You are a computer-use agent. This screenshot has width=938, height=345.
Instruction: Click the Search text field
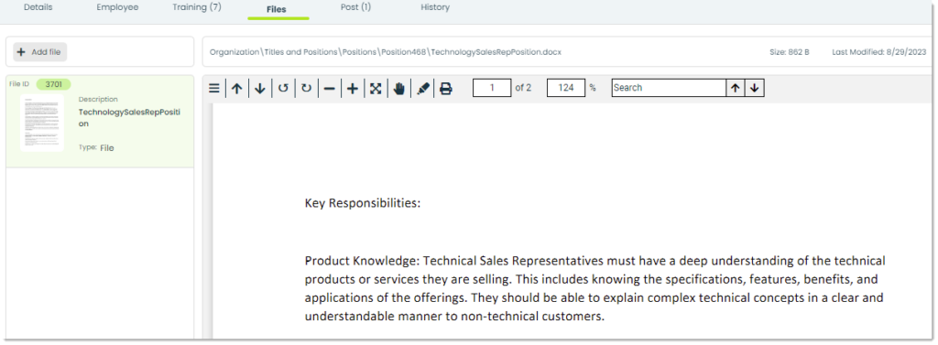point(669,88)
